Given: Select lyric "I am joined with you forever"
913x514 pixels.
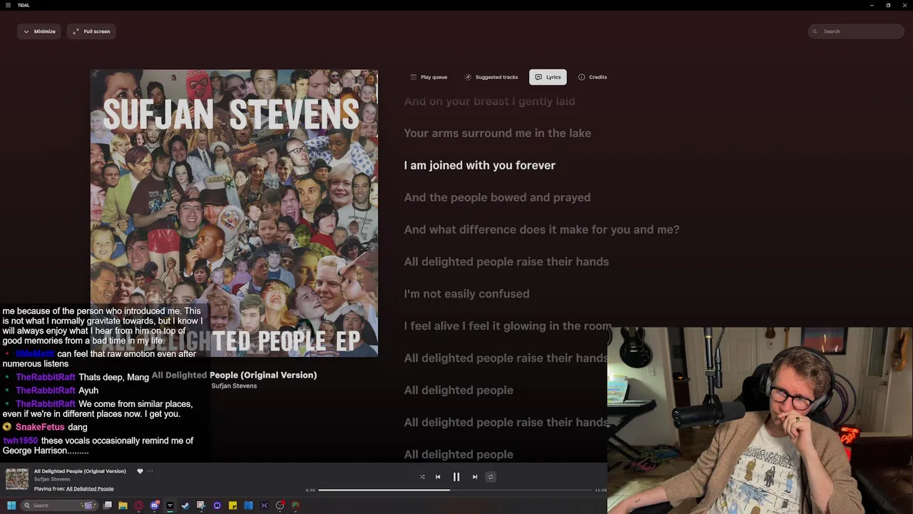Looking at the screenshot, I should click(x=479, y=166).
